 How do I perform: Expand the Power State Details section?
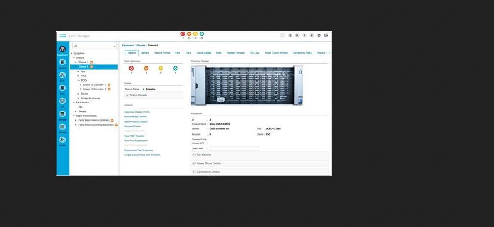click(208, 163)
